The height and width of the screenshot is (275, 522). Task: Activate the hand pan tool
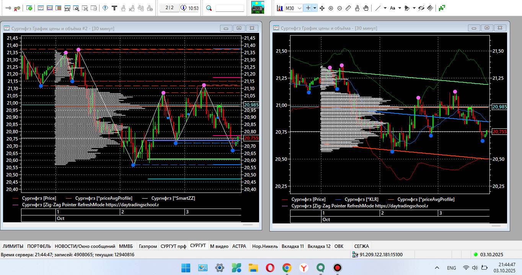tap(366, 8)
